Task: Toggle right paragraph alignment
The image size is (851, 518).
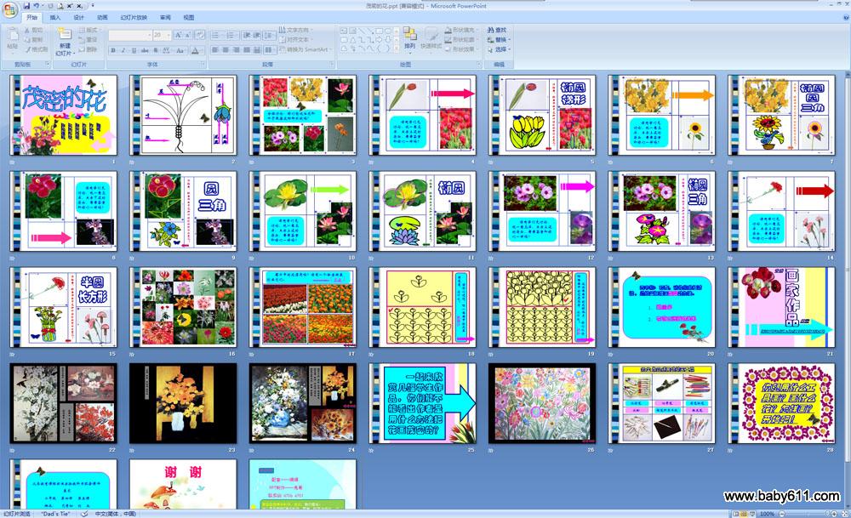Action: click(x=237, y=50)
